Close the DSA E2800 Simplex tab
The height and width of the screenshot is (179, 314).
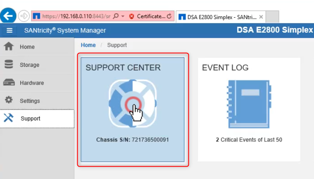[261, 17]
